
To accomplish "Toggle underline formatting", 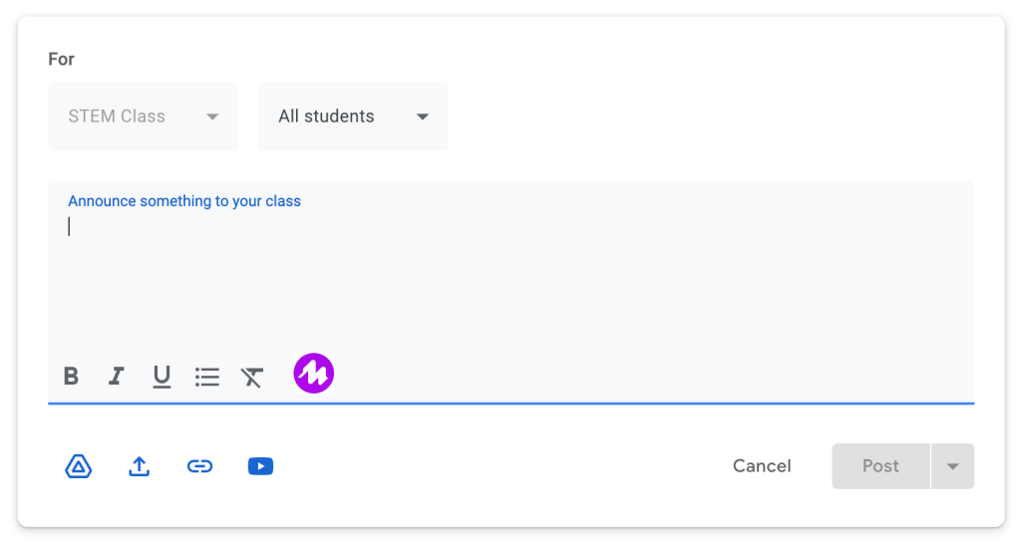I will coord(162,376).
